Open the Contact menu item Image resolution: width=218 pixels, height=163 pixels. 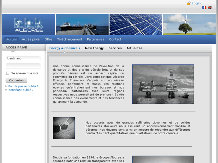(x=115, y=39)
